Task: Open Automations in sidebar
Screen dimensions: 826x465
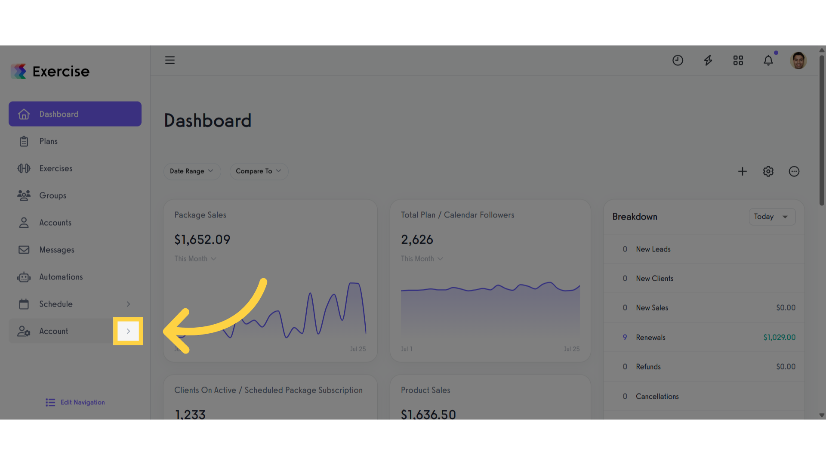Action: (75, 277)
